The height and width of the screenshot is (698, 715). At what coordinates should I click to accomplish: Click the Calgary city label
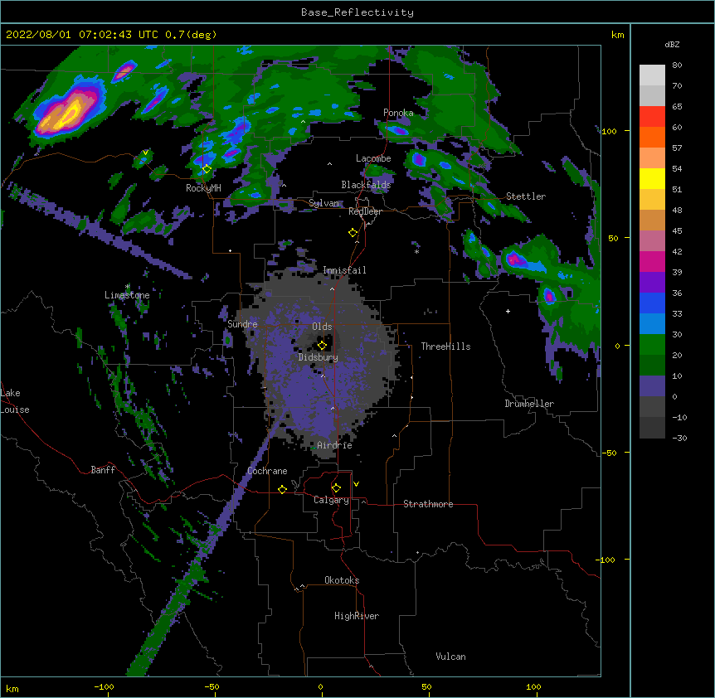[x=331, y=500]
